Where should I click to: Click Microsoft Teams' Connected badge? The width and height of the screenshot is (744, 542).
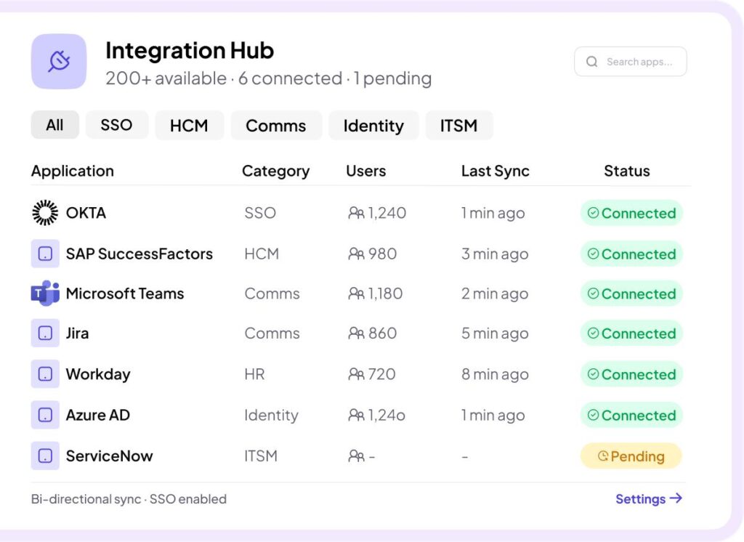point(631,294)
